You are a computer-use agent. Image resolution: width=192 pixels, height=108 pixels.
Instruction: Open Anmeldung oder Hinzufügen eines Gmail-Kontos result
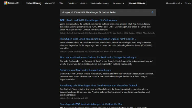(100, 85)
